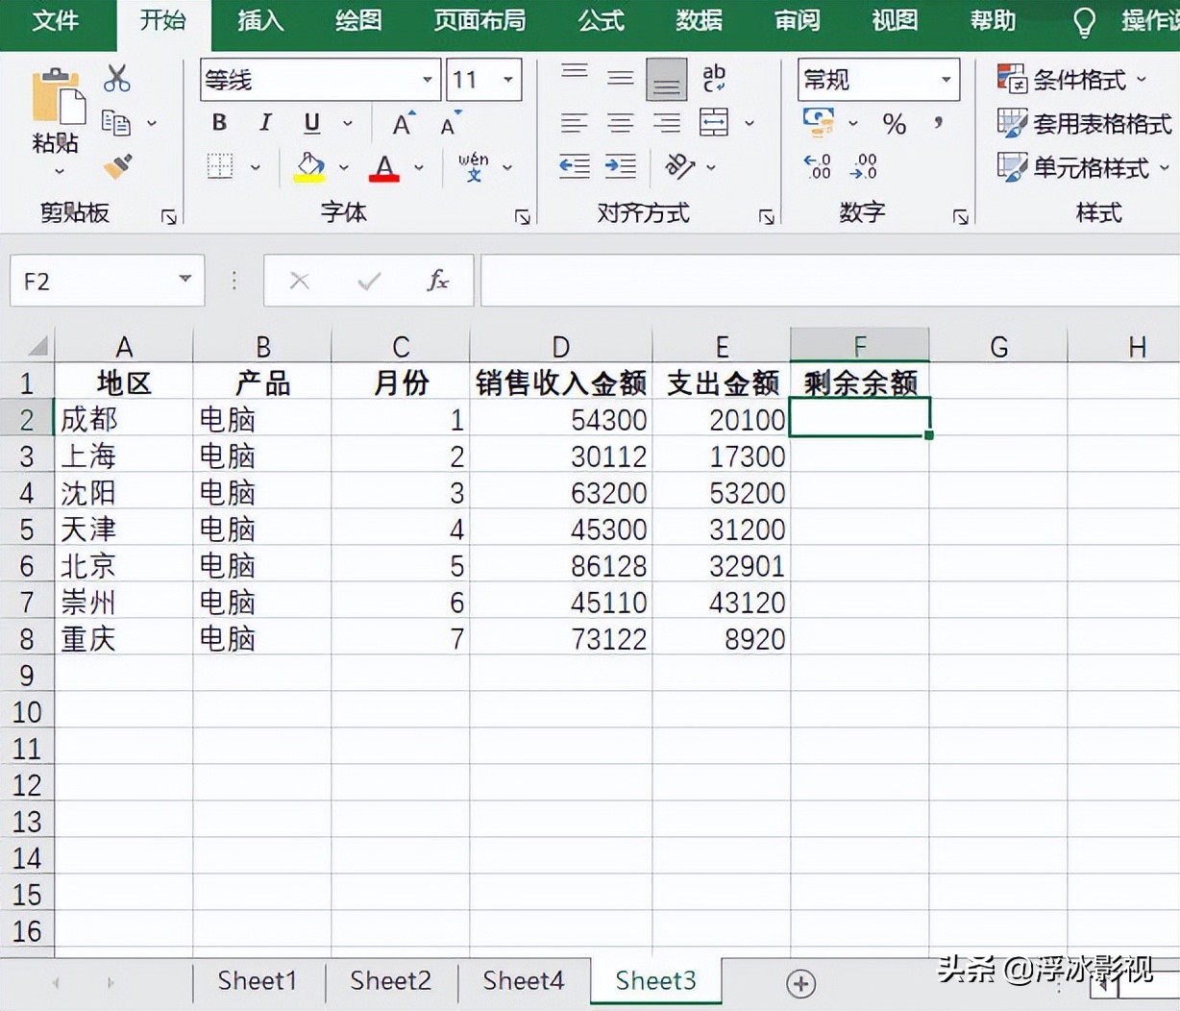1180x1011 pixels.
Task: Click the Merge and Center icon
Action: (714, 122)
